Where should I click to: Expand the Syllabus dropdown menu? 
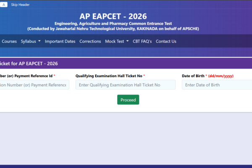31,41
